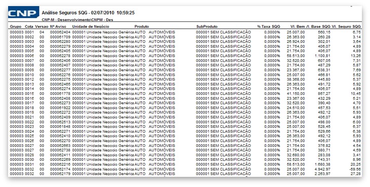Click the Vl. Bem value 32.680,00

pyautogui.click(x=296, y=155)
